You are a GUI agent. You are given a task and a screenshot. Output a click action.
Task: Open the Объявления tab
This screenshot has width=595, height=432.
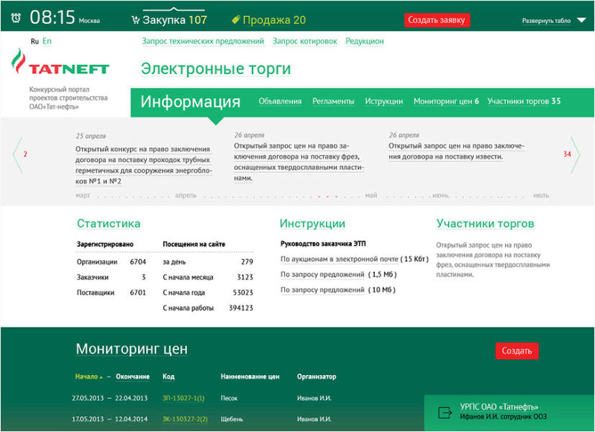click(x=280, y=102)
